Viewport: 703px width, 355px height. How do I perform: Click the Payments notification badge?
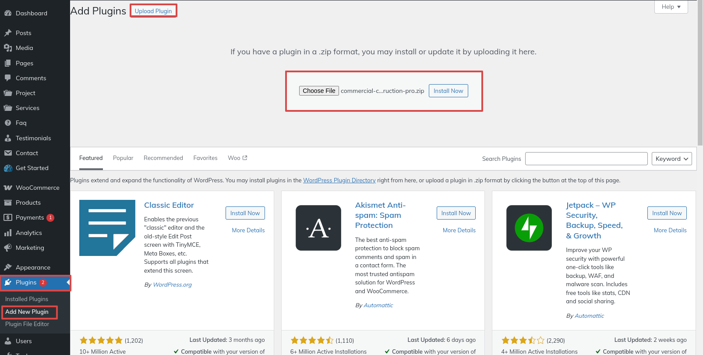click(50, 217)
